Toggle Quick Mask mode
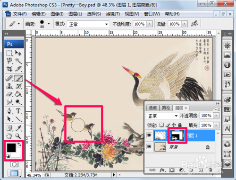The width and height of the screenshot is (236, 180). point(14,164)
